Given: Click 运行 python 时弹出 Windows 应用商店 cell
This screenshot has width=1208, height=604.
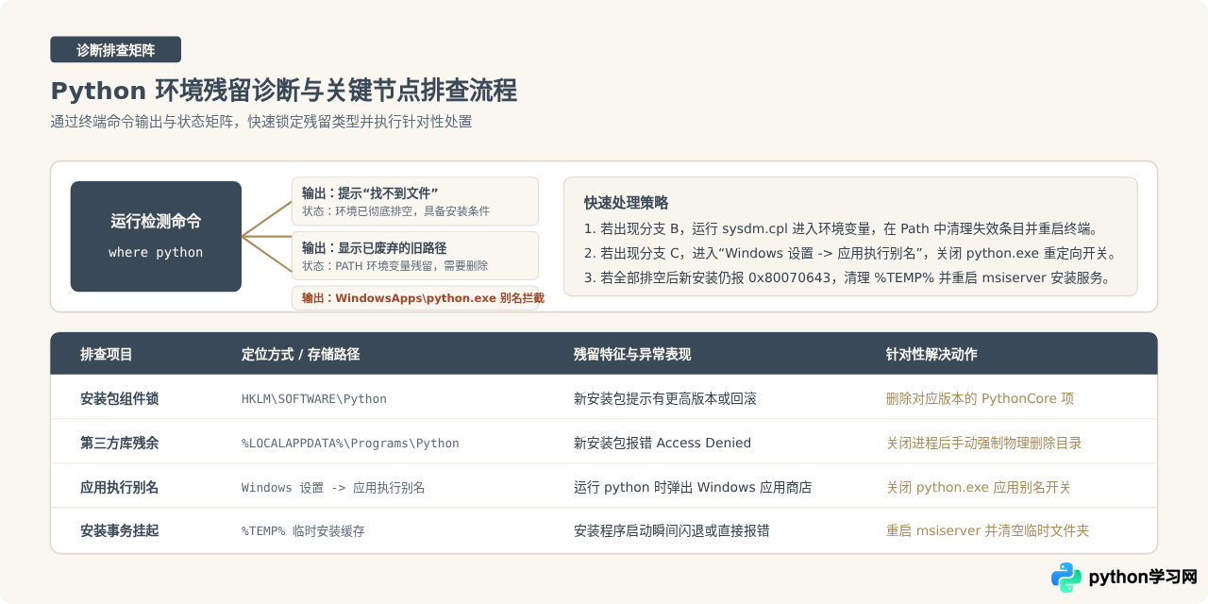Looking at the screenshot, I should pyautogui.click(x=693, y=487).
